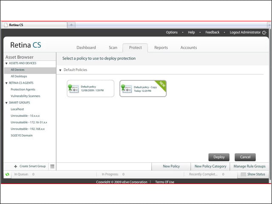Click the Manage Rule Groups button
Screen dimensions: 272x204
249,166
